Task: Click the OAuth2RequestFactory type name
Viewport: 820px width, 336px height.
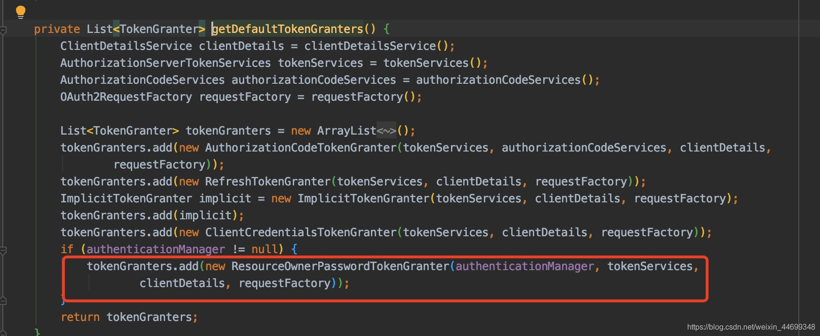Action: coord(126,97)
